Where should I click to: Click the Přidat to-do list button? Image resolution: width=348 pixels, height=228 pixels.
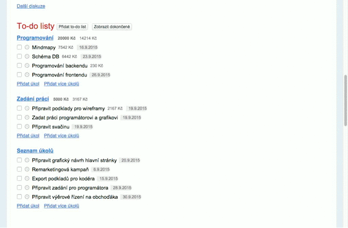(x=72, y=27)
